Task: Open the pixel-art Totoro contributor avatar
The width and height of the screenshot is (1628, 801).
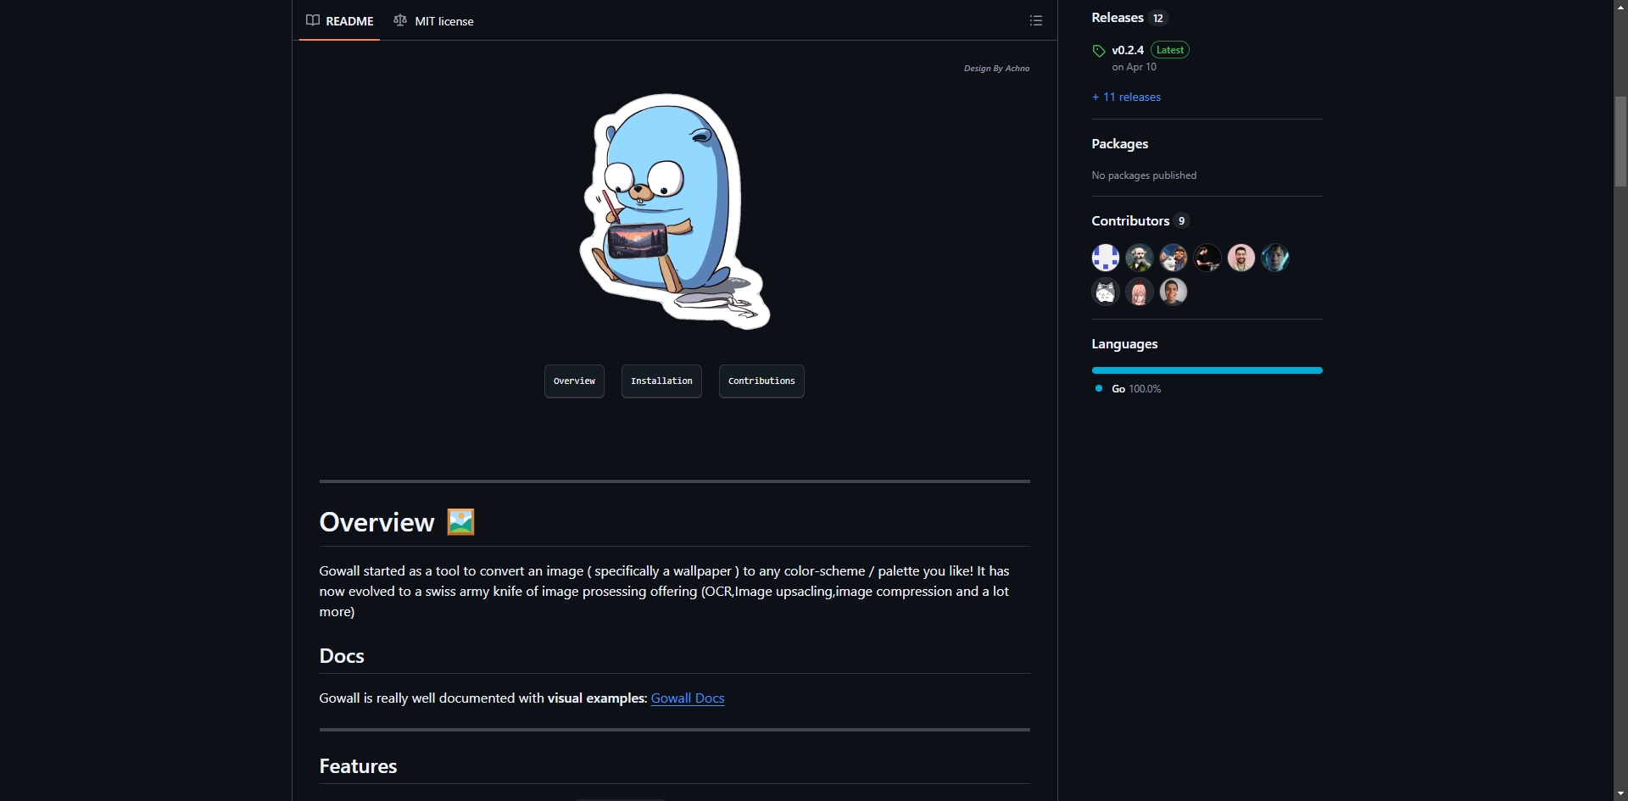Action: [1106, 292]
